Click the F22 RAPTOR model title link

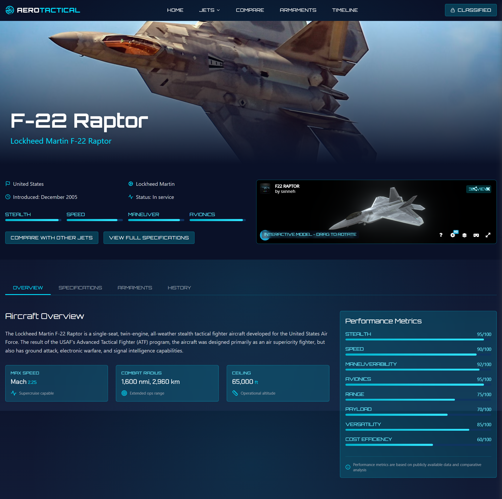click(x=287, y=186)
